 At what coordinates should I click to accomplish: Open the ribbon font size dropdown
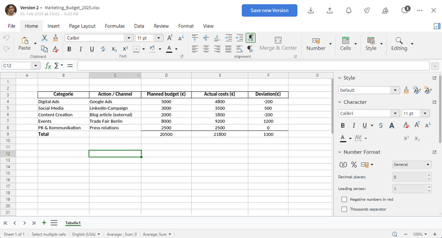pyautogui.click(x=158, y=38)
